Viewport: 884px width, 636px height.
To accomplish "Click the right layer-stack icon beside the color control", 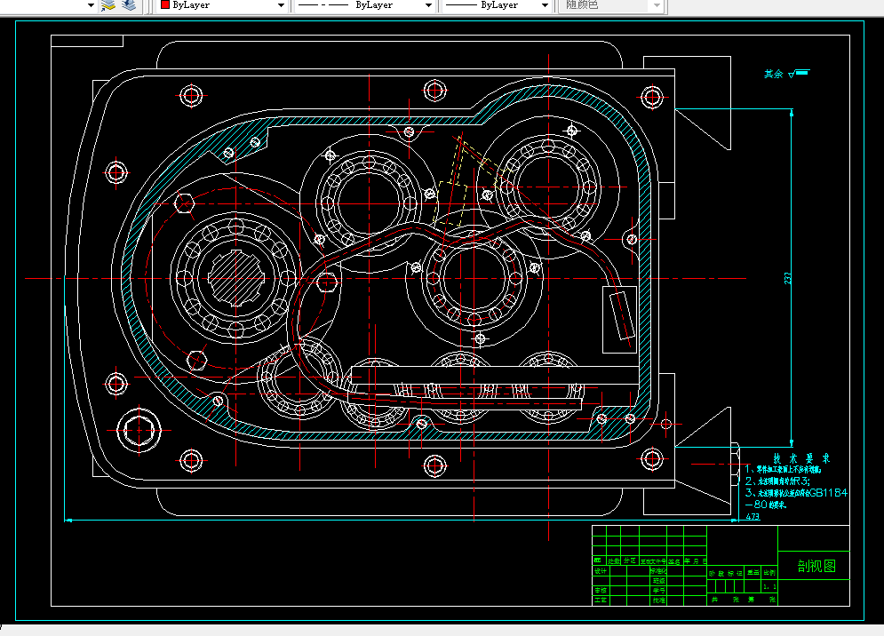I will (x=130, y=5).
